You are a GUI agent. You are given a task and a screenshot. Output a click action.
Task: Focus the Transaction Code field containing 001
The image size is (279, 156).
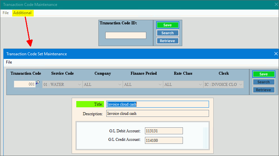point(24,84)
